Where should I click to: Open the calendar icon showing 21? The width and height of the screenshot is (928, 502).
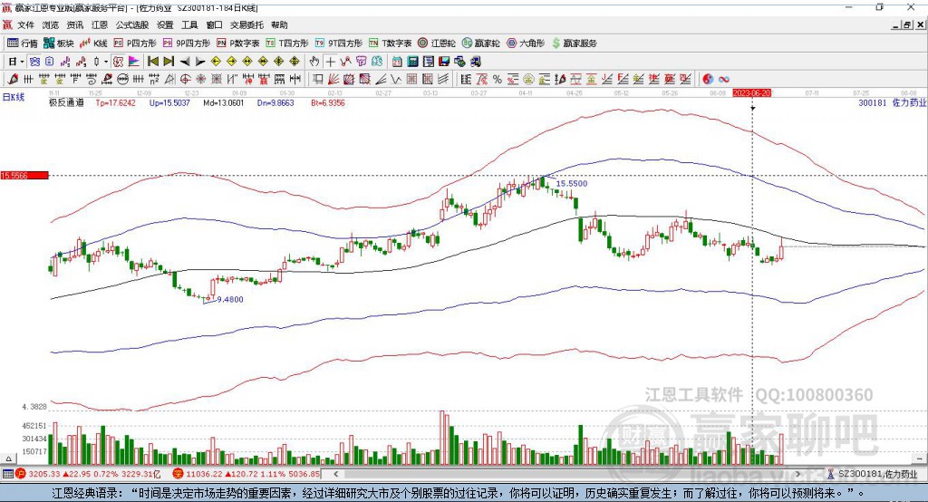(x=397, y=62)
